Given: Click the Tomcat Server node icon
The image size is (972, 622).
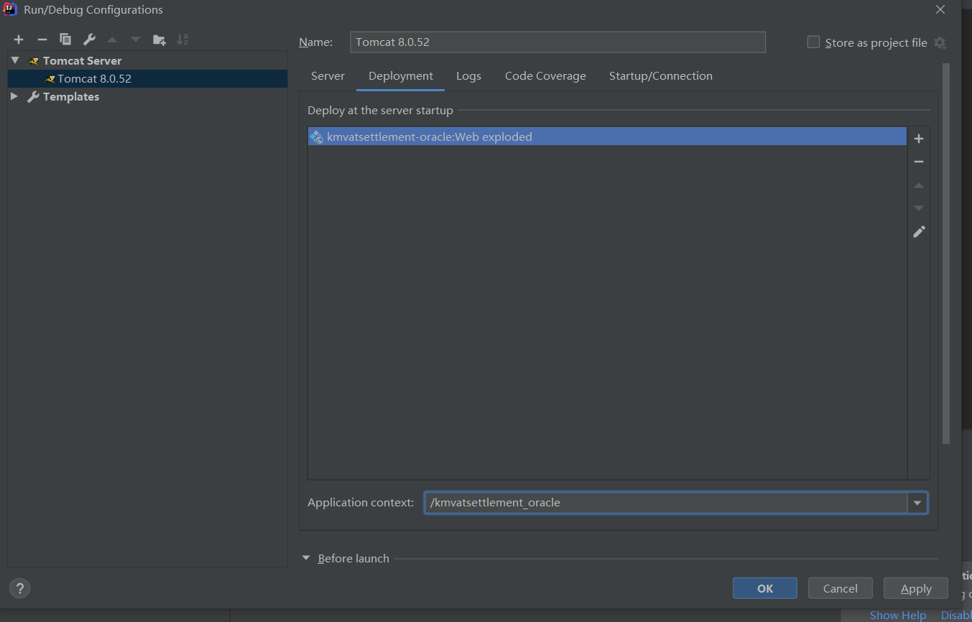Looking at the screenshot, I should pyautogui.click(x=33, y=61).
